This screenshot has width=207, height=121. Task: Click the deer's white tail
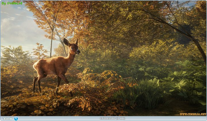(35, 66)
